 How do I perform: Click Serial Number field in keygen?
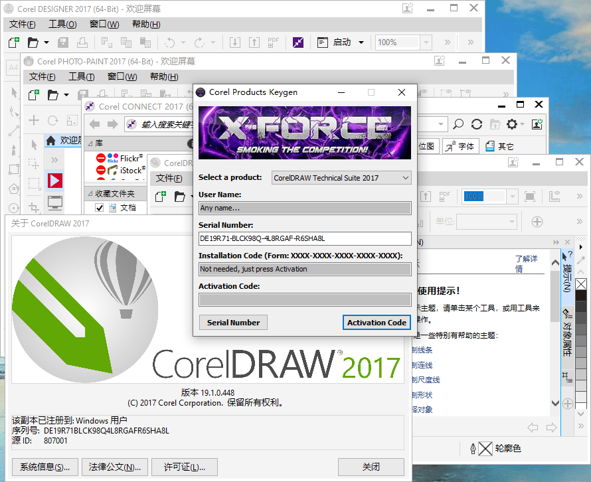click(x=305, y=238)
